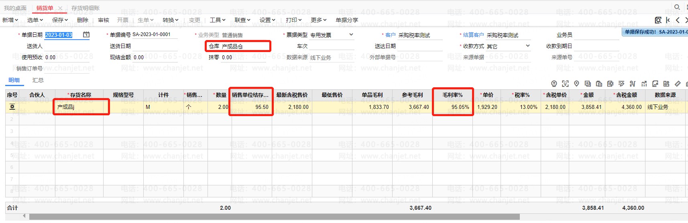
Task: Jump to the first record arrow
Action: click(668, 20)
